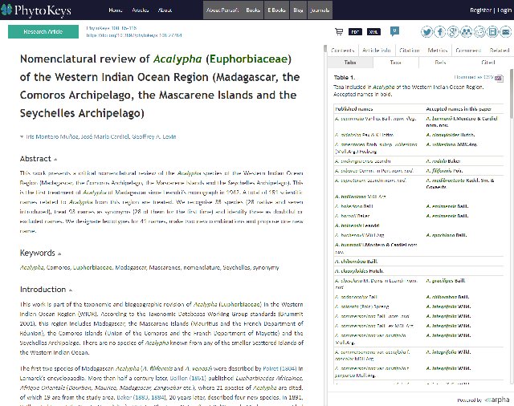
Task: Open the About menu item
Action: [x=165, y=10]
